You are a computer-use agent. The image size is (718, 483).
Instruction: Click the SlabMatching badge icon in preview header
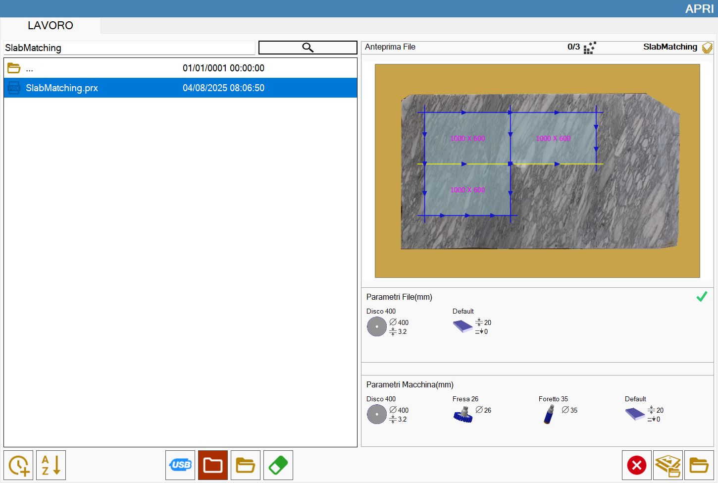(707, 48)
